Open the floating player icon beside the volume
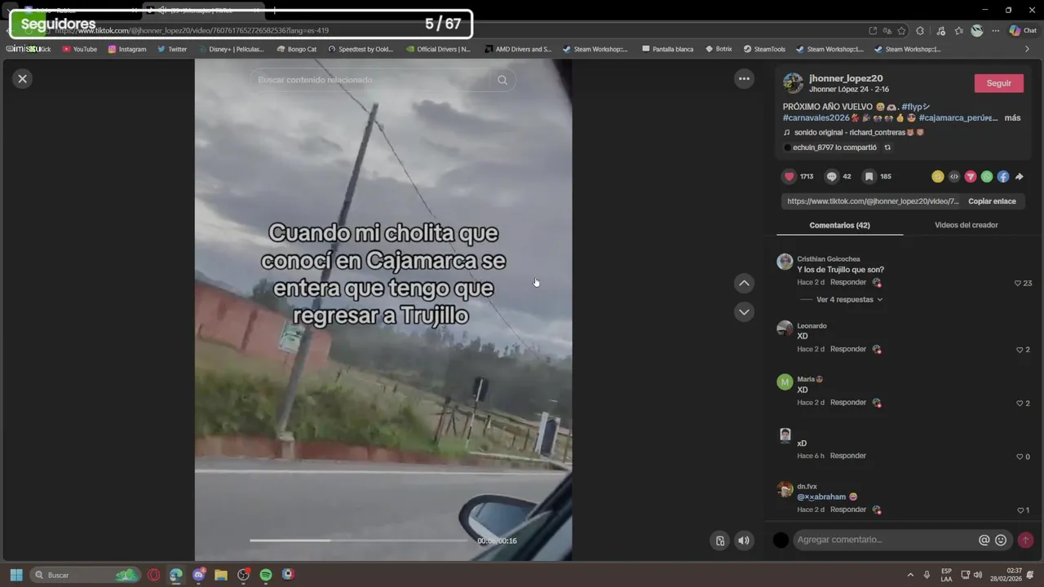 pos(720,541)
